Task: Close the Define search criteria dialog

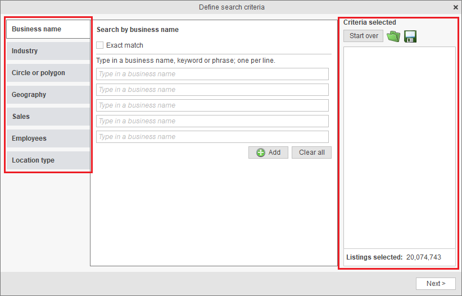Action: point(455,7)
